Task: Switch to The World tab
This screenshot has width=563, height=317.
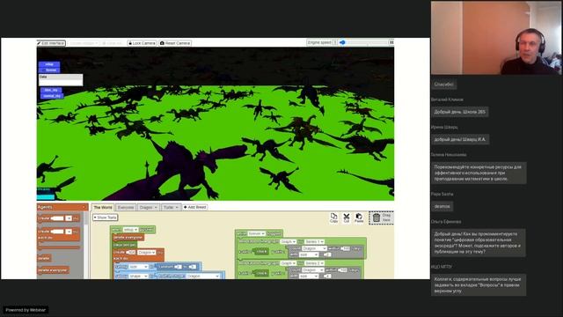Action: point(103,208)
